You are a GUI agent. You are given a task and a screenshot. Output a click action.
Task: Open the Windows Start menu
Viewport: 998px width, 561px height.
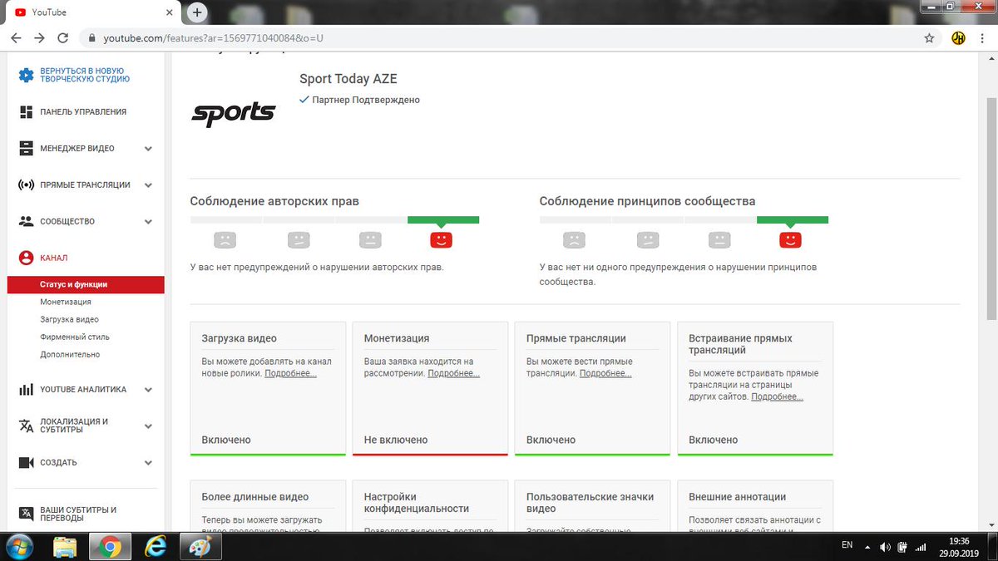18,547
